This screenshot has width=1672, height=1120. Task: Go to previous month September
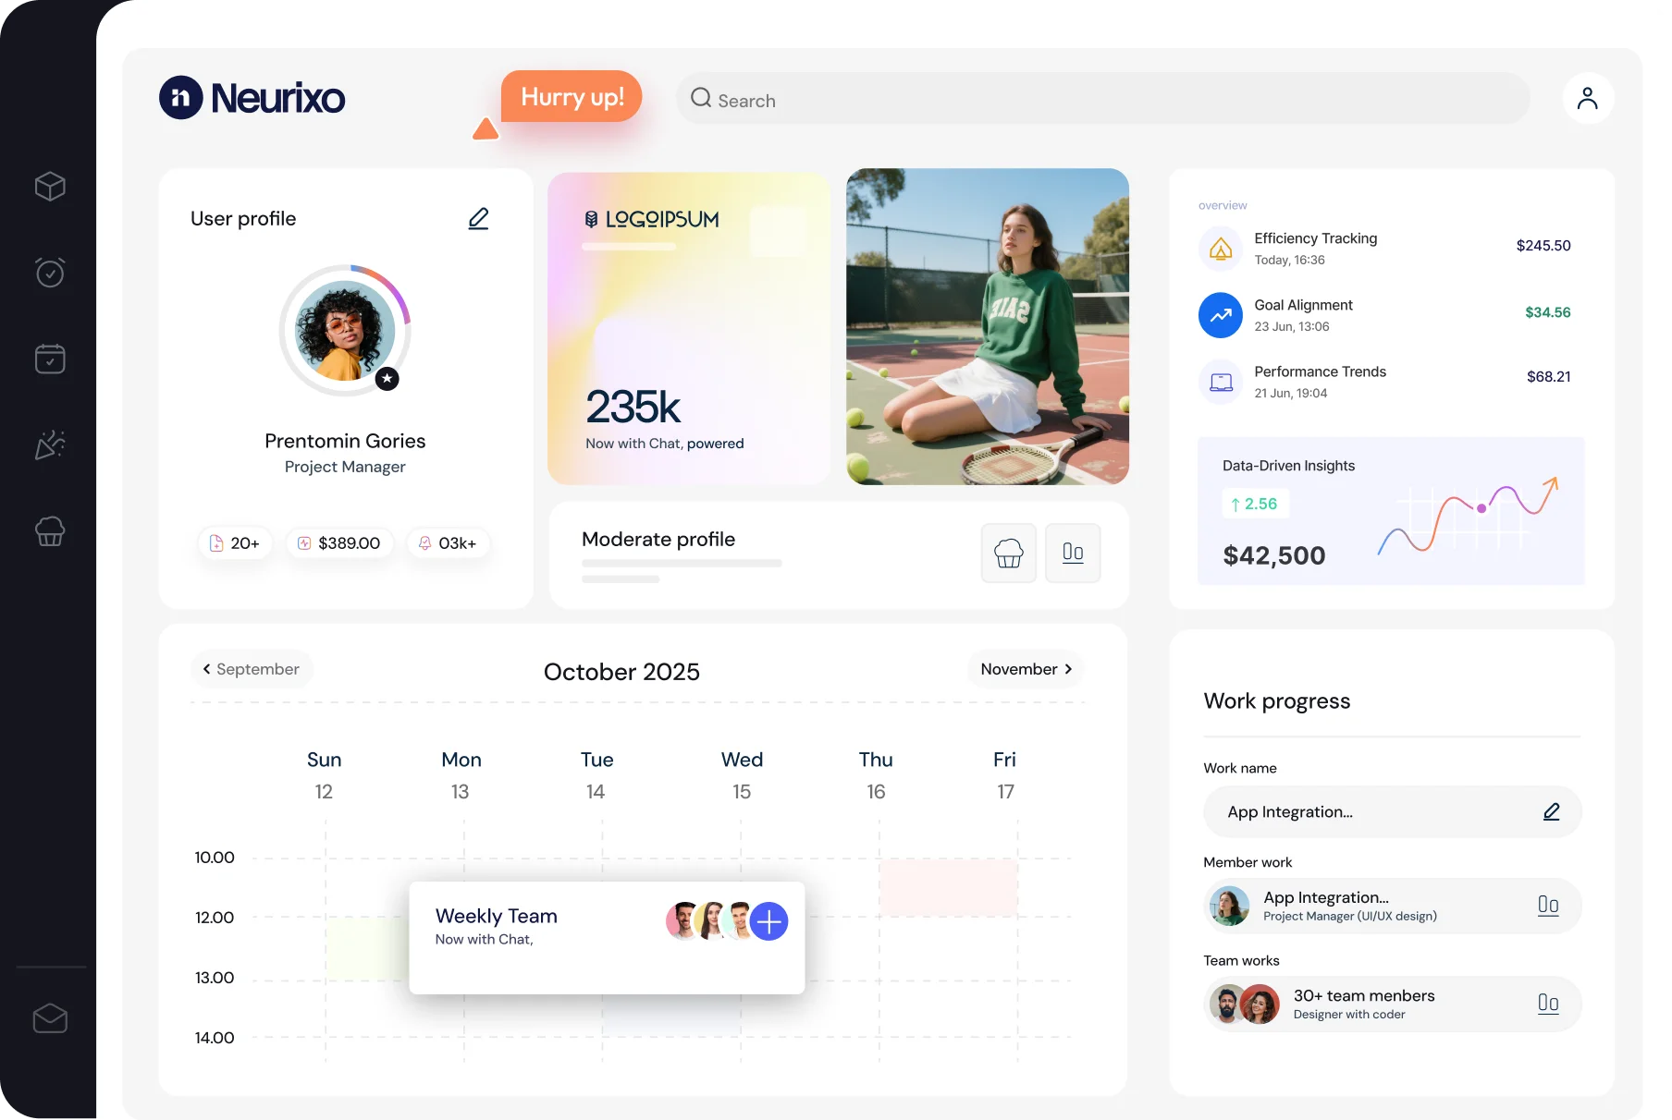[x=252, y=669]
